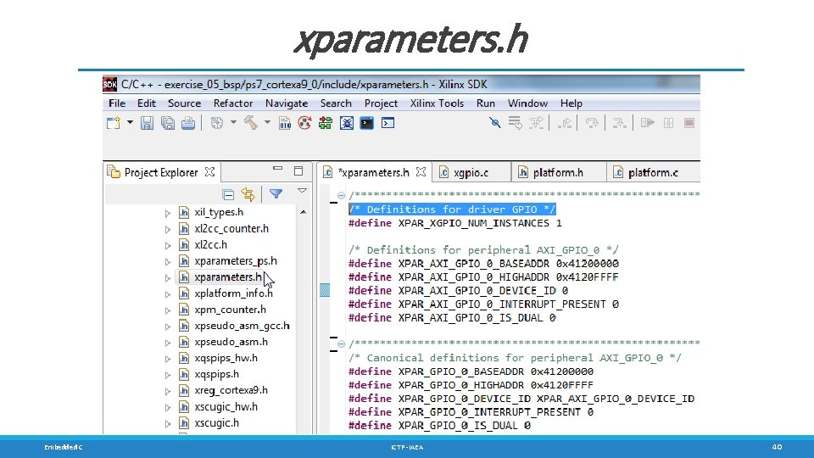Click the red circular repositories icon

click(304, 123)
